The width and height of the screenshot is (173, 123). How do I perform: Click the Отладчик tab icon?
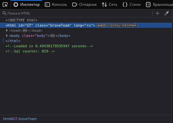pos(75,5)
